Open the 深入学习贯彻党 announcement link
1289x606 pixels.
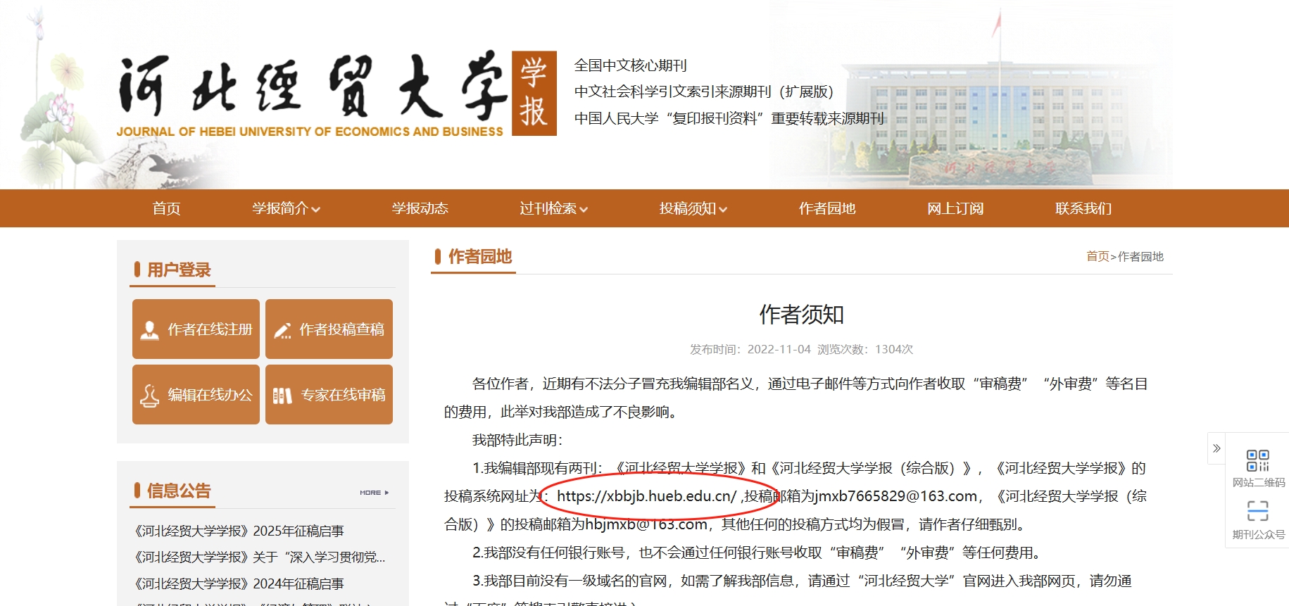(x=260, y=557)
